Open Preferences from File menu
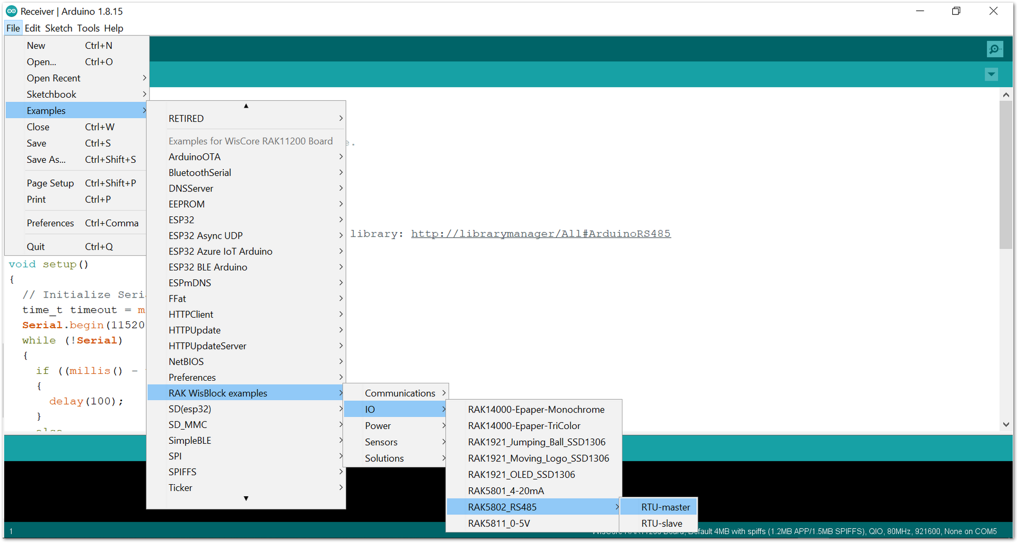 tap(76, 223)
